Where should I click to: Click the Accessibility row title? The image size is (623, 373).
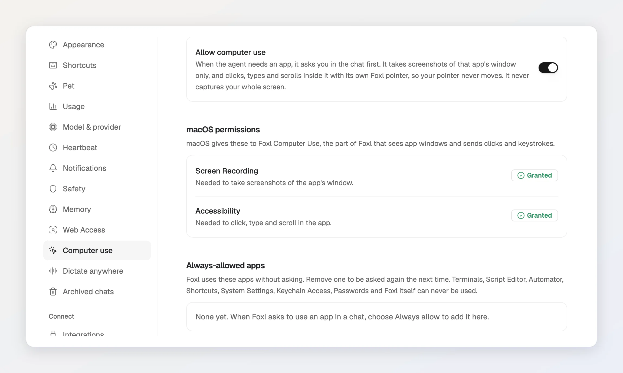pyautogui.click(x=218, y=211)
